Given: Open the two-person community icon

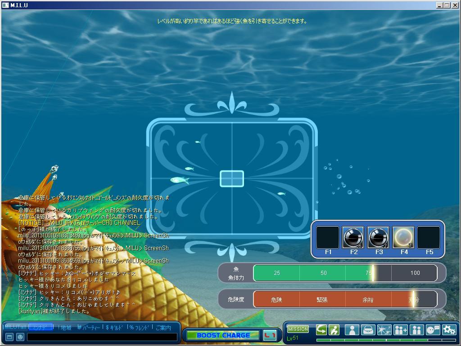Looking at the screenshot, I should pos(416,330).
